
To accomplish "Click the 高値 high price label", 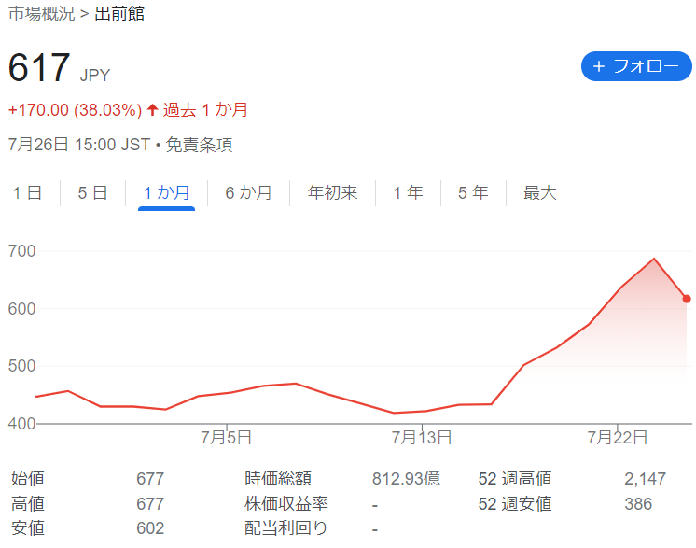I will pos(28,504).
